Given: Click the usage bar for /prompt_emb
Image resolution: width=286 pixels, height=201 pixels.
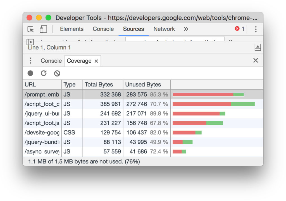Looking at the screenshot, I should [x=208, y=95].
